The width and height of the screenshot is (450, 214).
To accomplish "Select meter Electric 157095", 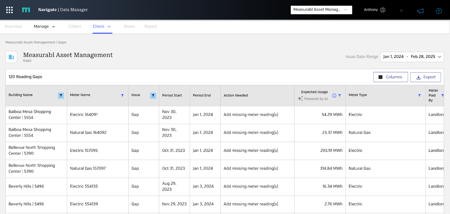I will [x=84, y=151].
